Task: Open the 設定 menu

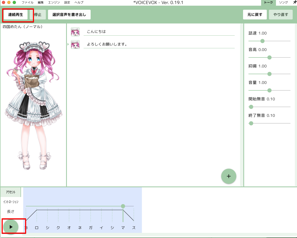Action: [x=67, y=2]
